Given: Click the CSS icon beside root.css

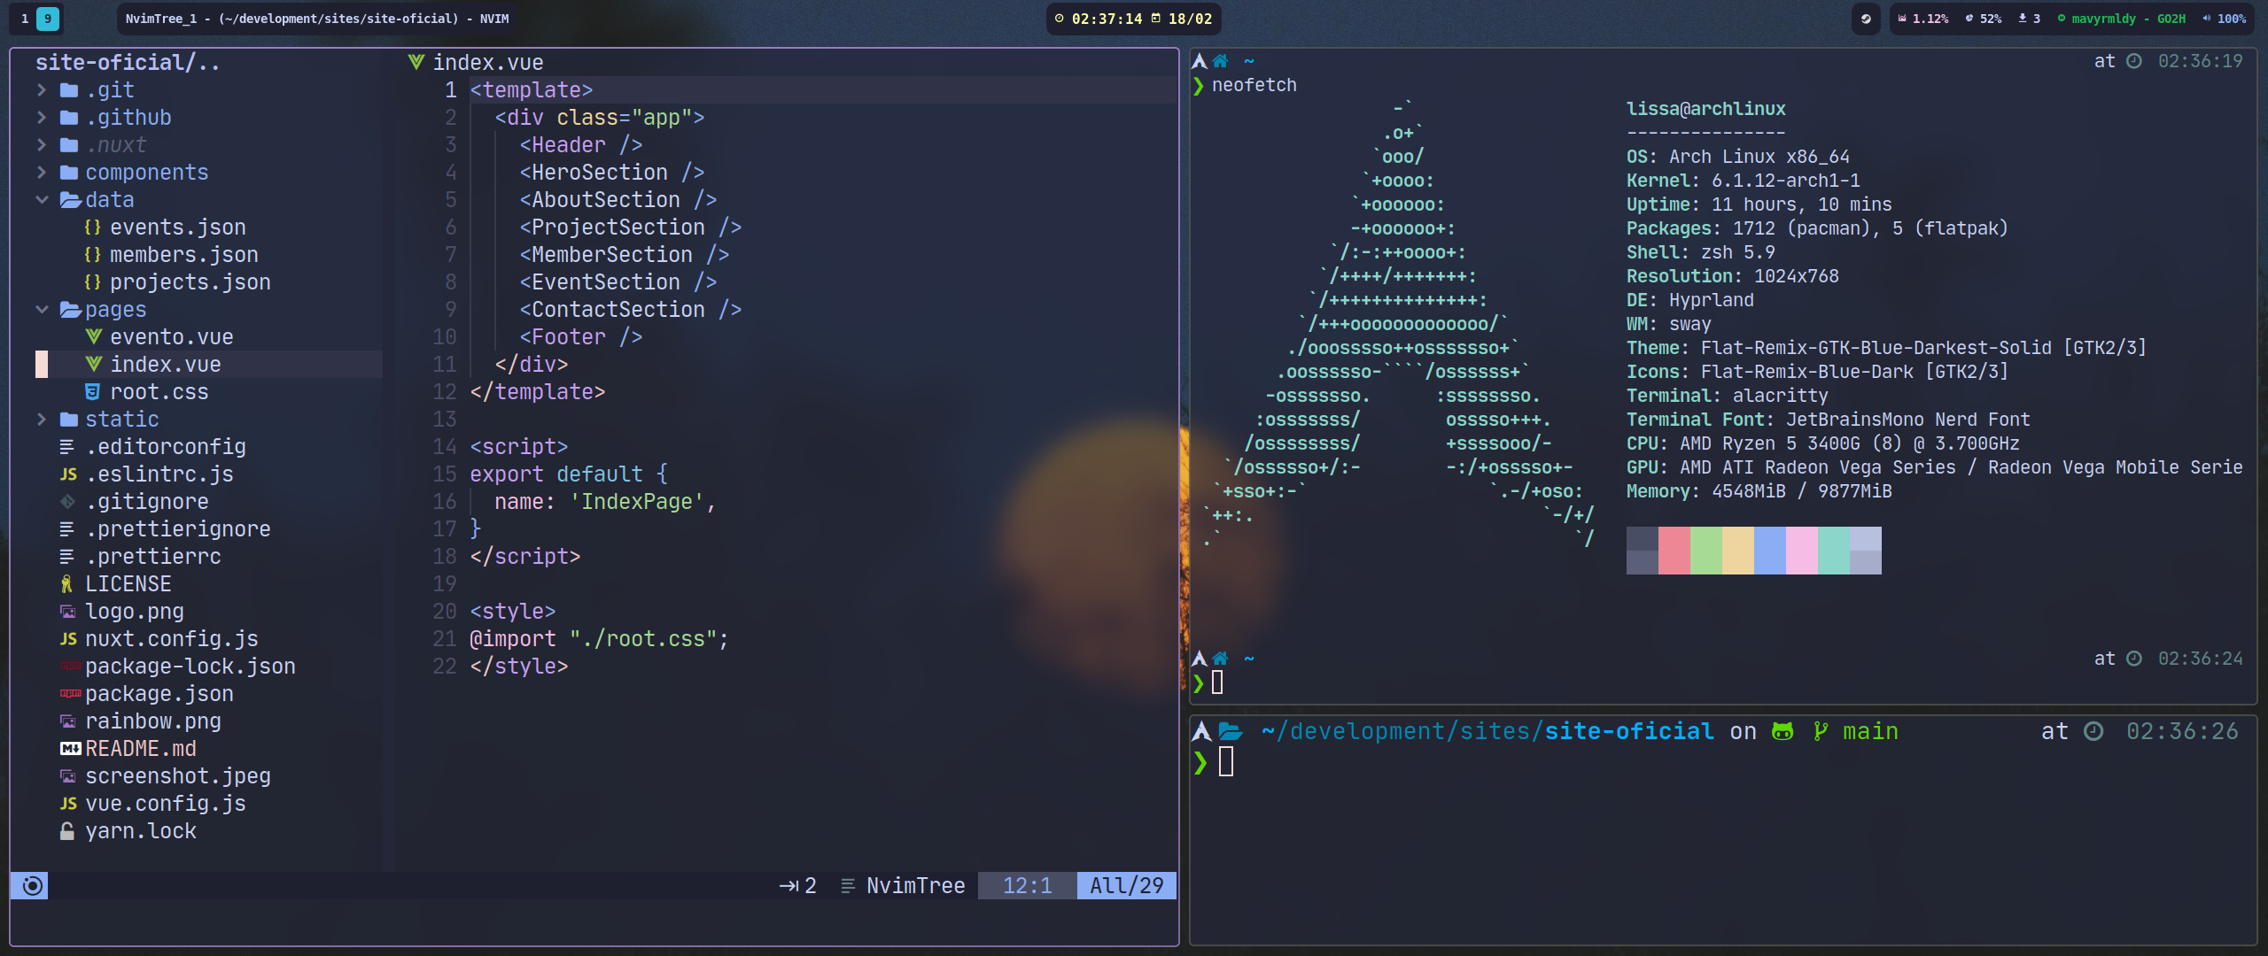Looking at the screenshot, I should click(92, 392).
